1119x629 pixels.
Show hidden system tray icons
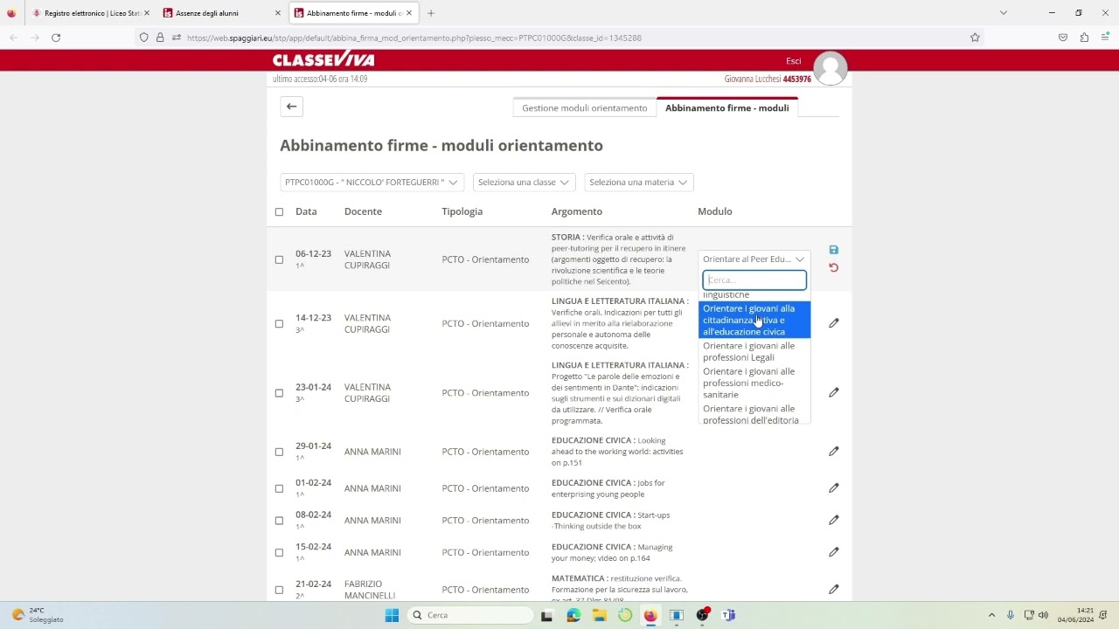(991, 615)
